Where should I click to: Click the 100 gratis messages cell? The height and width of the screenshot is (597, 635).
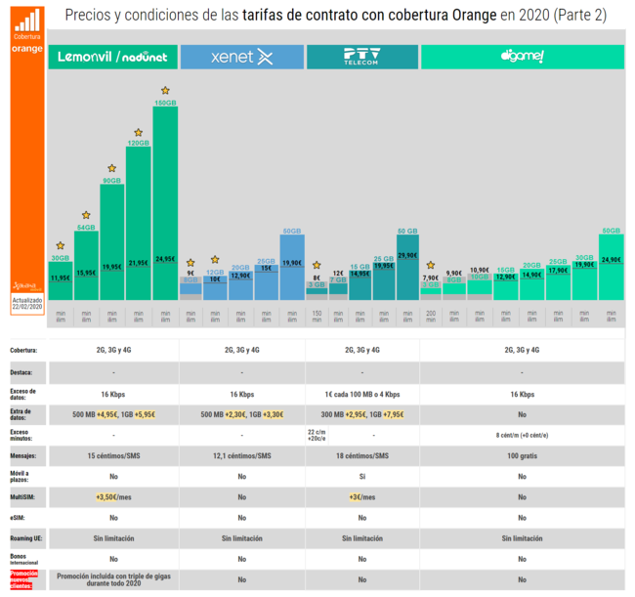(522, 455)
